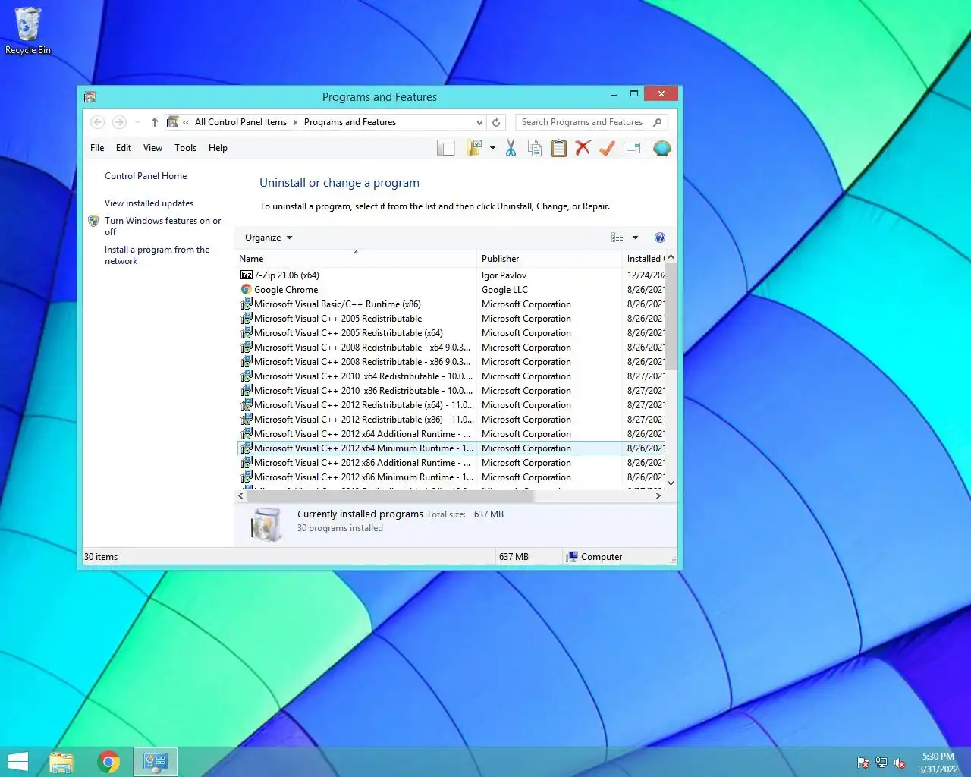Click the muted volume tray icon
This screenshot has height=777, width=971.
tap(900, 763)
